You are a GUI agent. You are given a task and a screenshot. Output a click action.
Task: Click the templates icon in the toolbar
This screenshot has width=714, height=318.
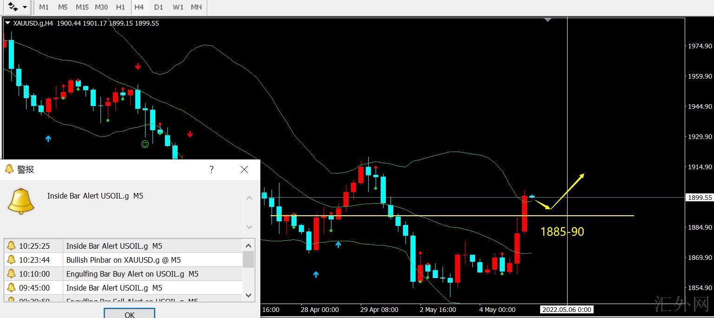point(13,7)
